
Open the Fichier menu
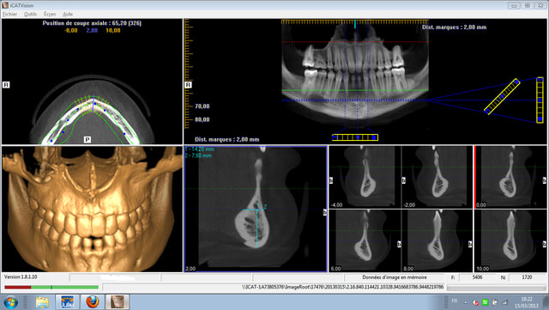point(9,14)
